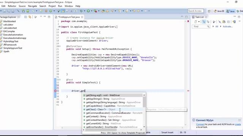Image resolution: width=243 pixels, height=136 pixels.
Task: Open dropdown next to External Tools icon
Action: [99, 11]
